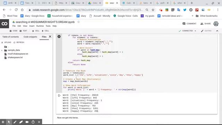The width and height of the screenshot is (222, 125).
Task: Close the recorder toolbar
Action: (x=39, y=122)
